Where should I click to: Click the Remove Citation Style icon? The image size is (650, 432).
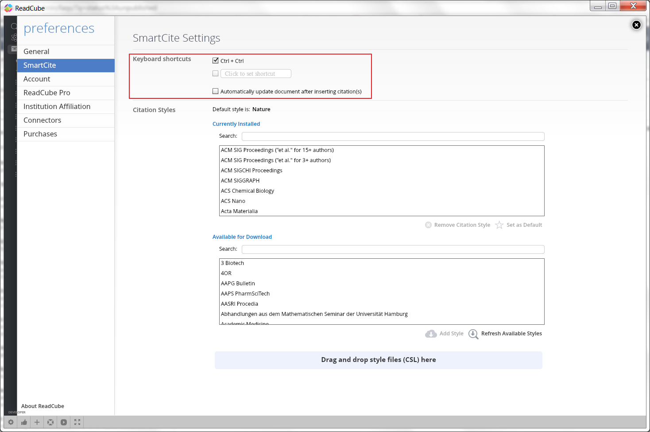click(428, 225)
